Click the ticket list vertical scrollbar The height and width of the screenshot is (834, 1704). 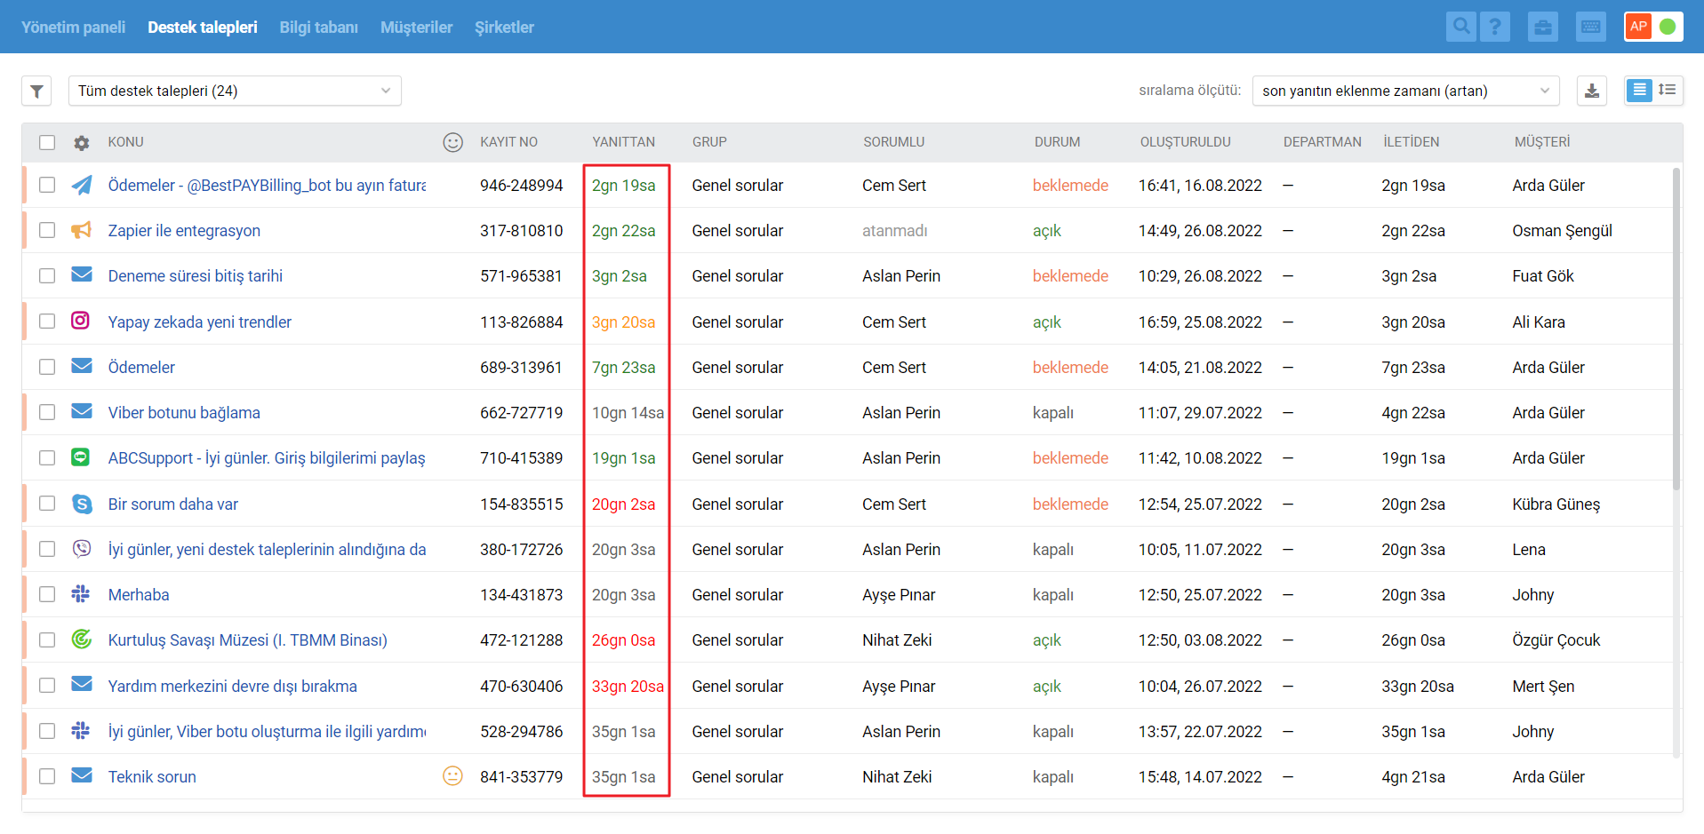pos(1676,329)
